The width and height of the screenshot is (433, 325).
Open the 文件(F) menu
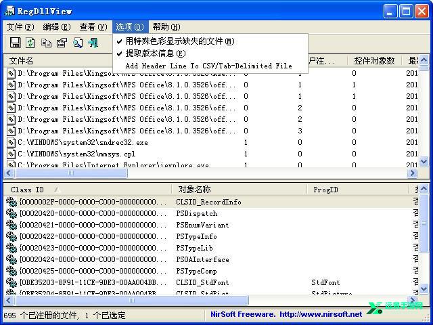coord(20,27)
